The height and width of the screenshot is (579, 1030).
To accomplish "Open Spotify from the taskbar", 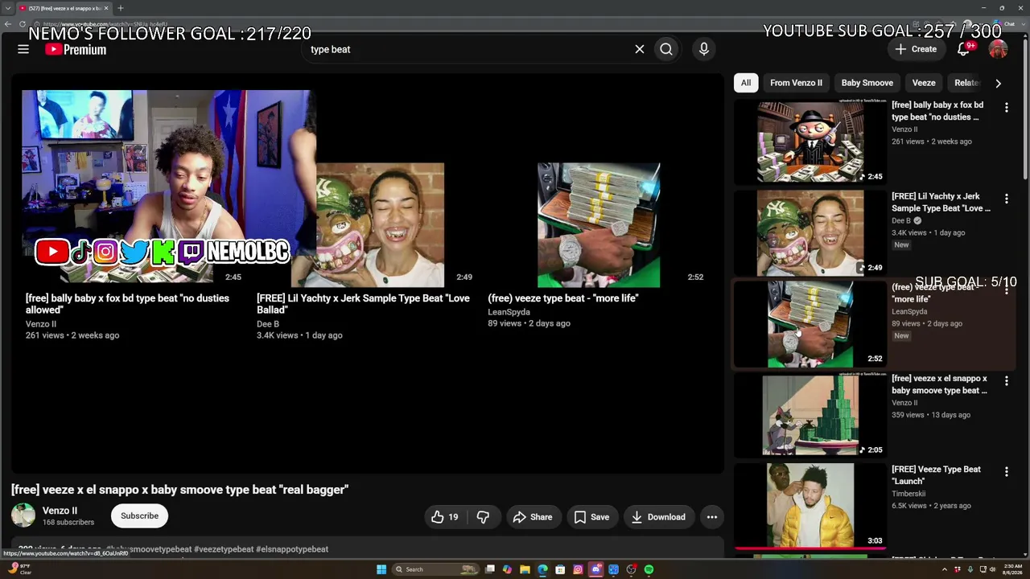I will click(x=649, y=569).
